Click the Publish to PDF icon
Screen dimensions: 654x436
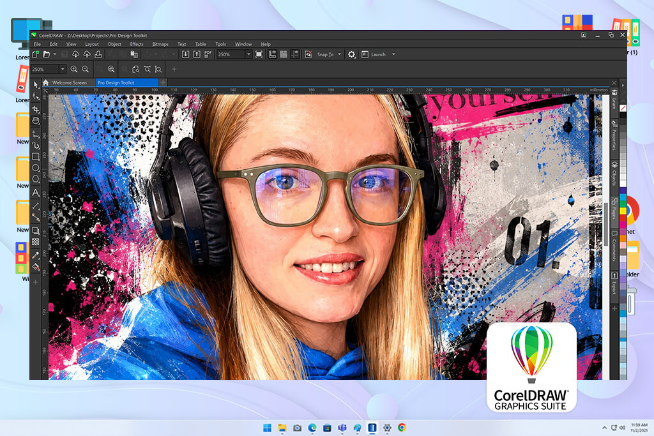(208, 54)
